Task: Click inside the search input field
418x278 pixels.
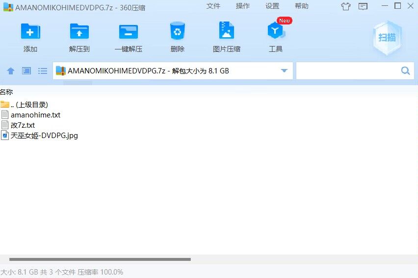Action: click(x=347, y=71)
